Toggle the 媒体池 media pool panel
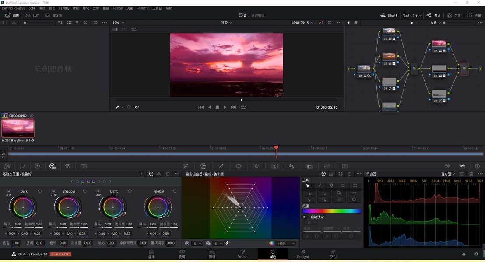The width and height of the screenshot is (485, 262). 53,15
